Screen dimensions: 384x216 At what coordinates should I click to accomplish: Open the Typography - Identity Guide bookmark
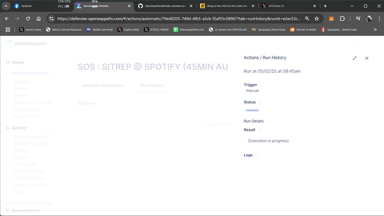tap(339, 29)
